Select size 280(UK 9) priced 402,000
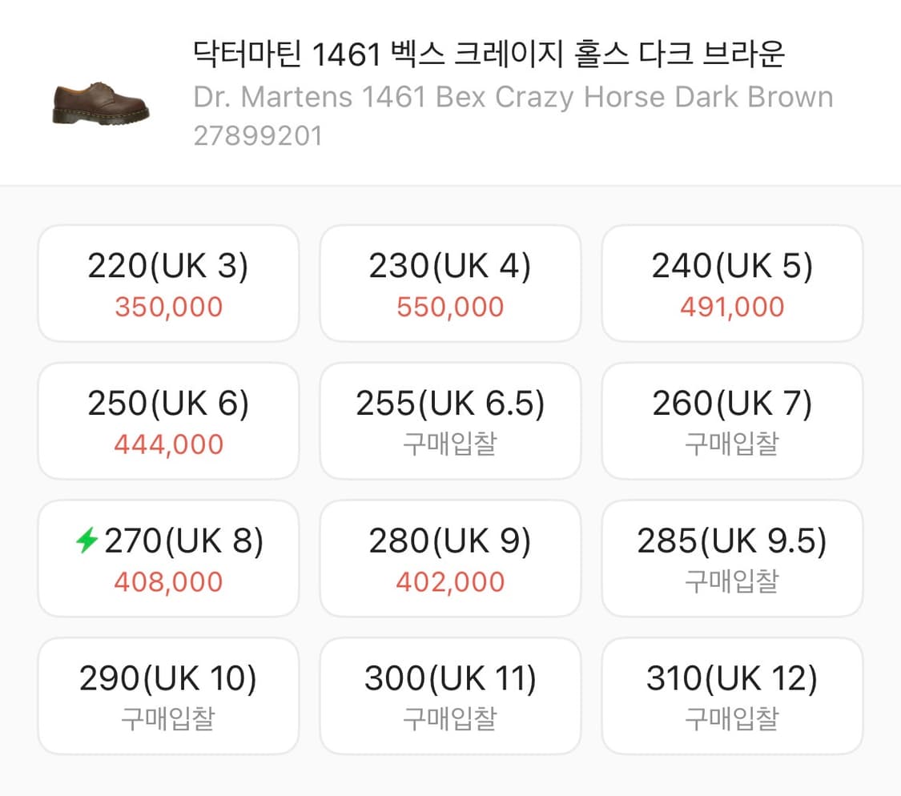 coord(450,558)
